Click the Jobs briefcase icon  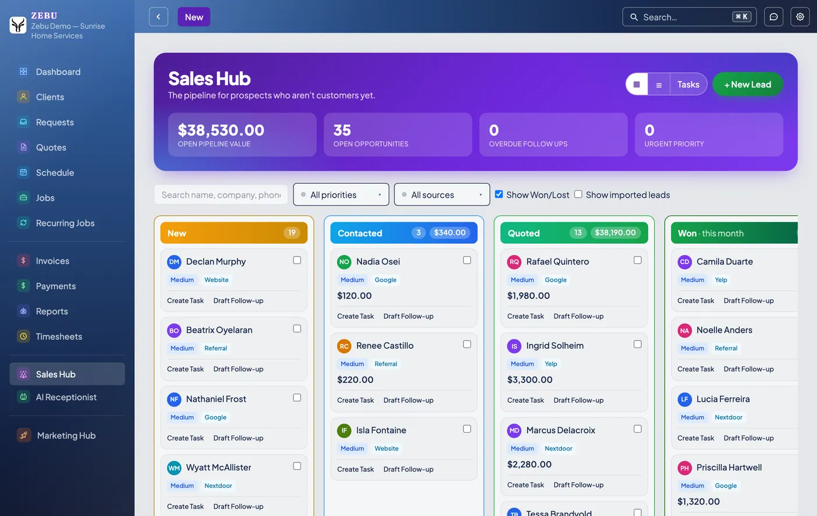(x=23, y=198)
